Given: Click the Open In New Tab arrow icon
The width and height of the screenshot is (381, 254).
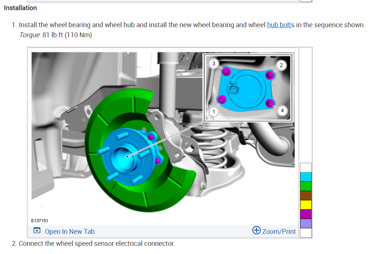Looking at the screenshot, I should (37, 231).
